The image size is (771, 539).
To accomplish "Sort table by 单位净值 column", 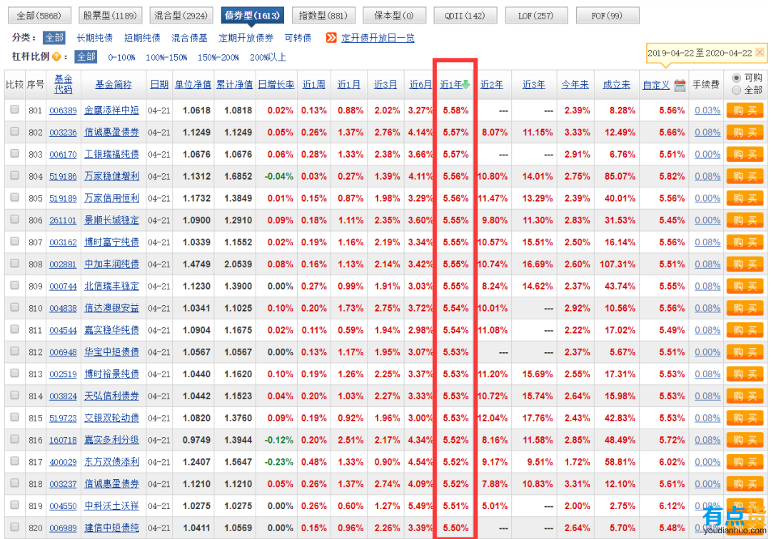I will point(193,84).
